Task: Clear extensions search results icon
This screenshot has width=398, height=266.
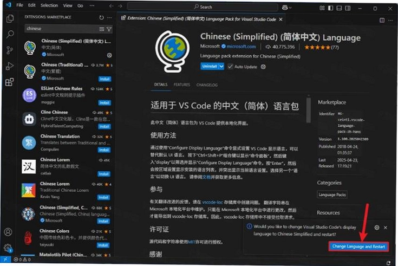Action: (x=102, y=29)
